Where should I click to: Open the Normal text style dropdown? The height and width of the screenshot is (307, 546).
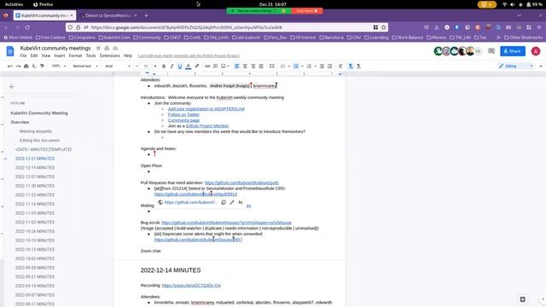[85, 67]
